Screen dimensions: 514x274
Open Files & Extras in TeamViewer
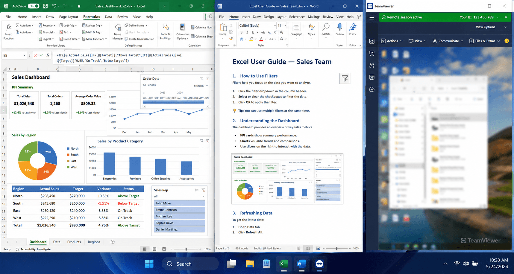484,41
